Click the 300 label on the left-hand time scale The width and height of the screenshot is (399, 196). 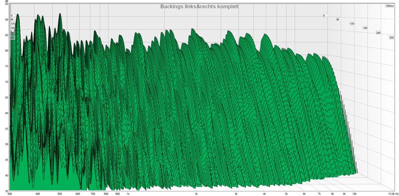pos(12,38)
